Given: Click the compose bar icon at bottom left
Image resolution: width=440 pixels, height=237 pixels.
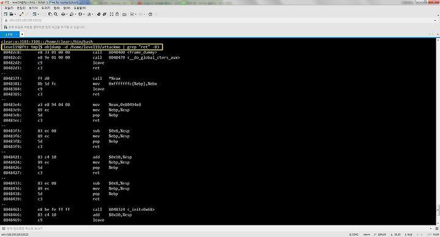Looking at the screenshot, I should pyautogui.click(x=4, y=228).
